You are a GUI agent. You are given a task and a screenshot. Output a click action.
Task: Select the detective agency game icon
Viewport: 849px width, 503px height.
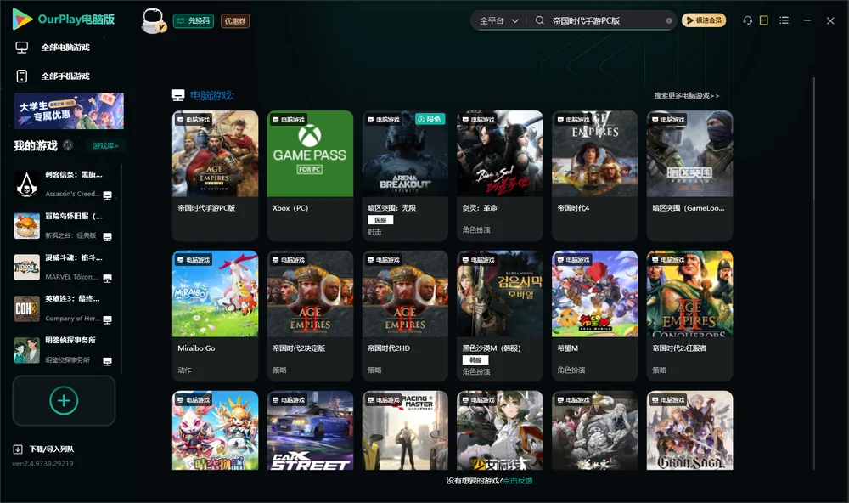pyautogui.click(x=26, y=350)
